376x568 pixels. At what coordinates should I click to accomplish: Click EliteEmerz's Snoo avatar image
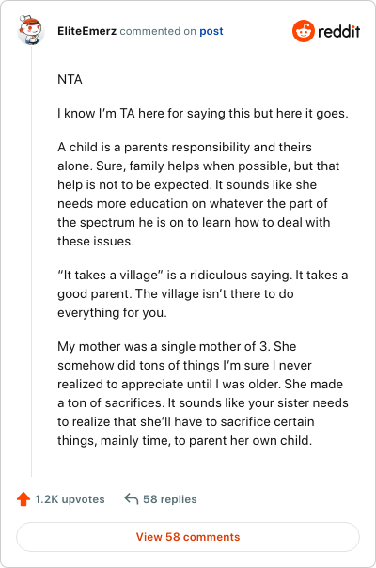(x=31, y=30)
